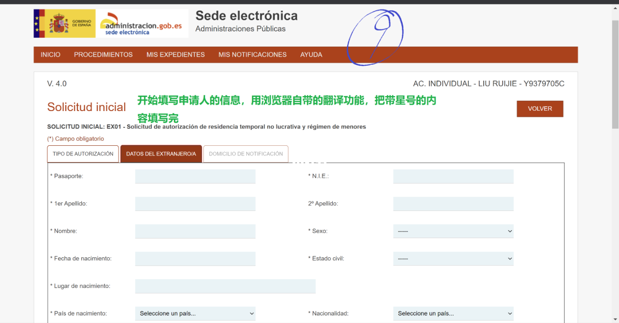
Task: Focus the N.I.E. input field
Action: click(x=453, y=176)
